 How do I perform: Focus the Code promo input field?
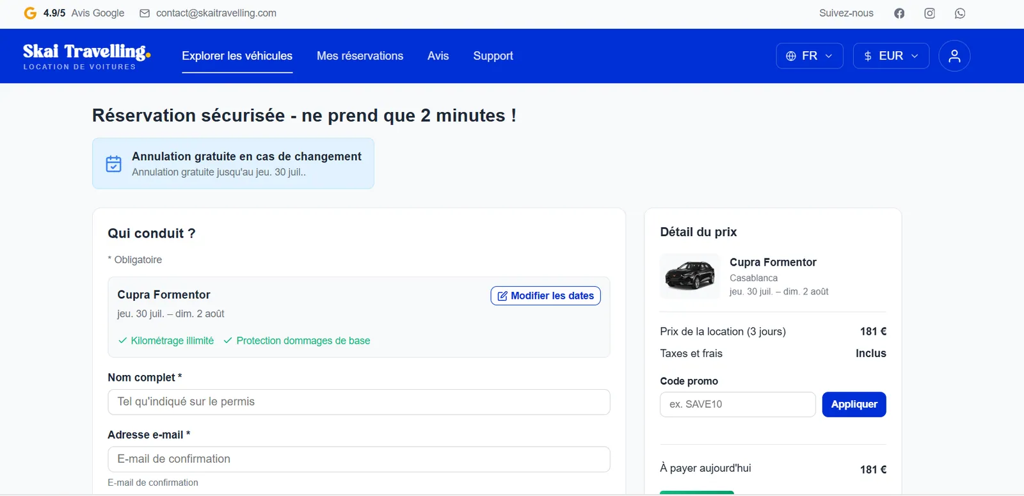[x=737, y=404]
